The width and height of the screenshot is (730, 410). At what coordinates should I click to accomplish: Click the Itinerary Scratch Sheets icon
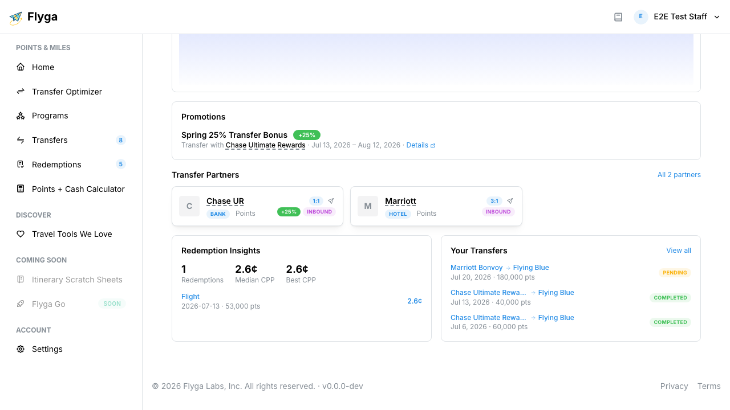tap(21, 280)
